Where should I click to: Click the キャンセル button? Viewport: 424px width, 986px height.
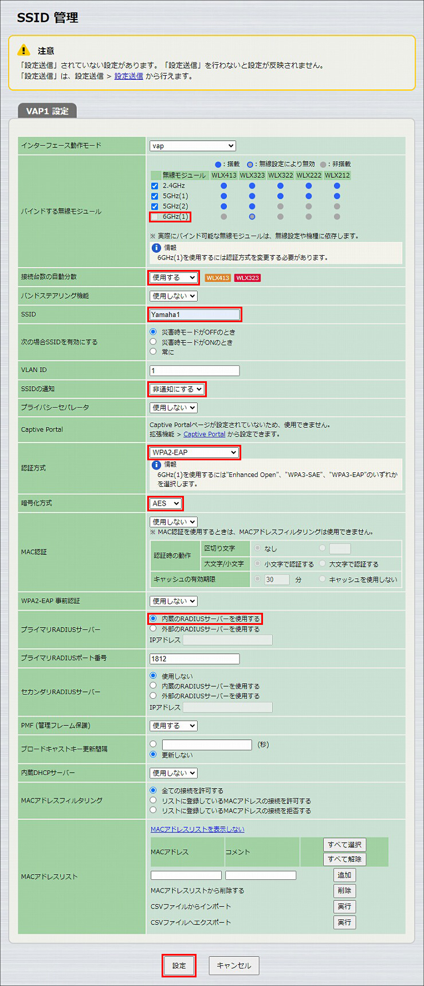(234, 965)
